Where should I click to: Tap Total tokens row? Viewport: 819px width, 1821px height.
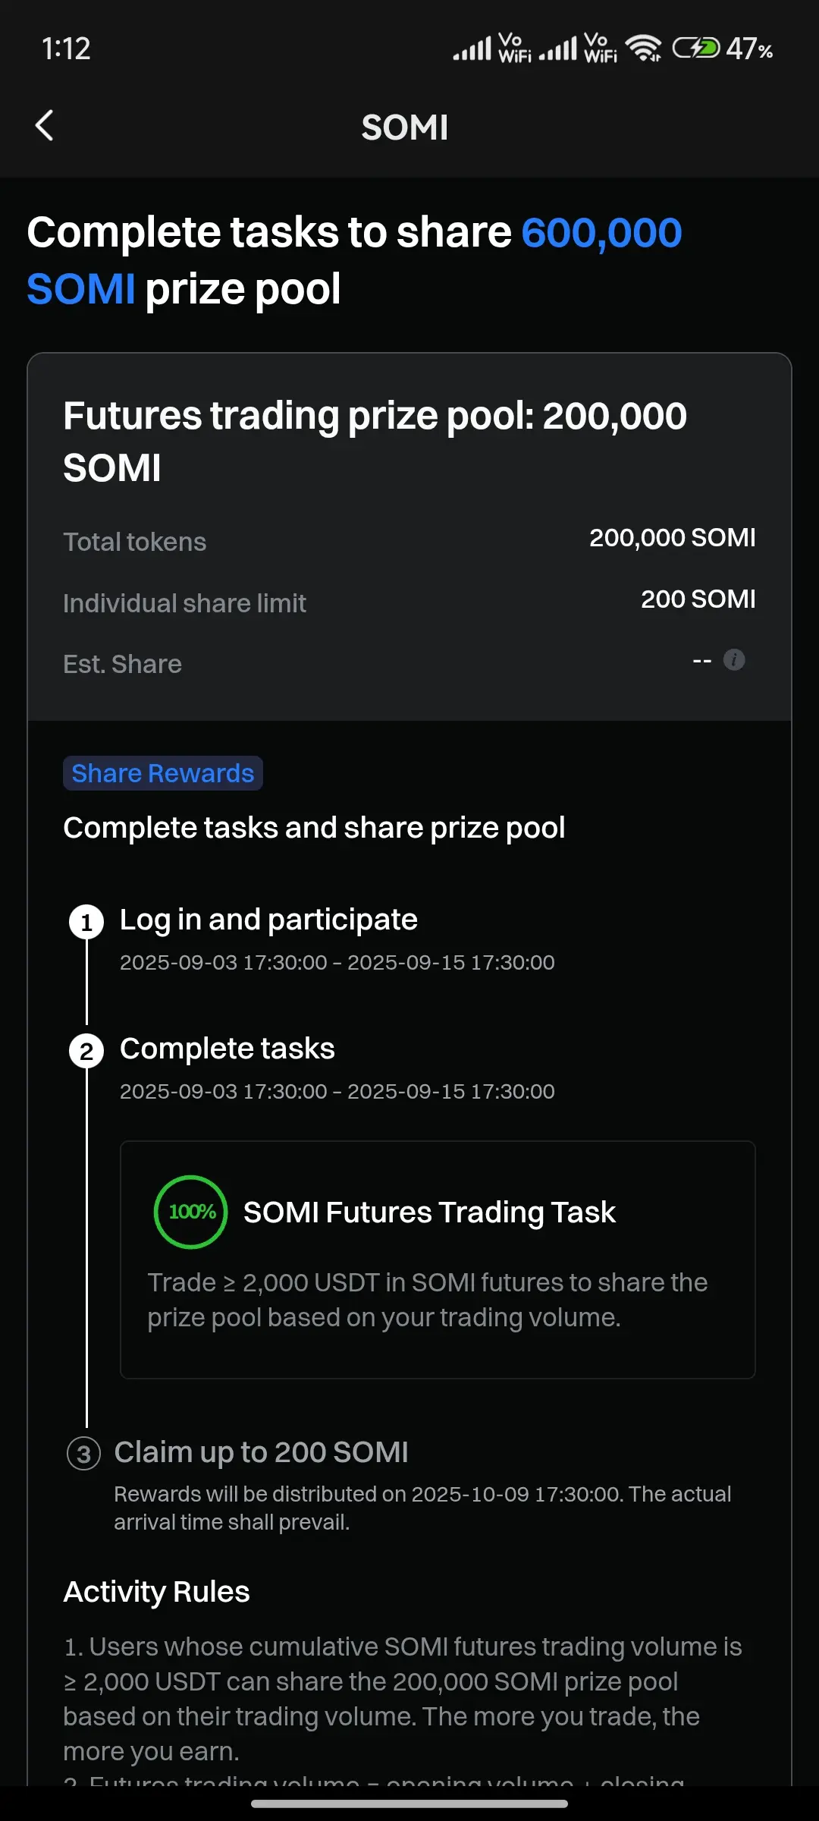click(x=409, y=540)
